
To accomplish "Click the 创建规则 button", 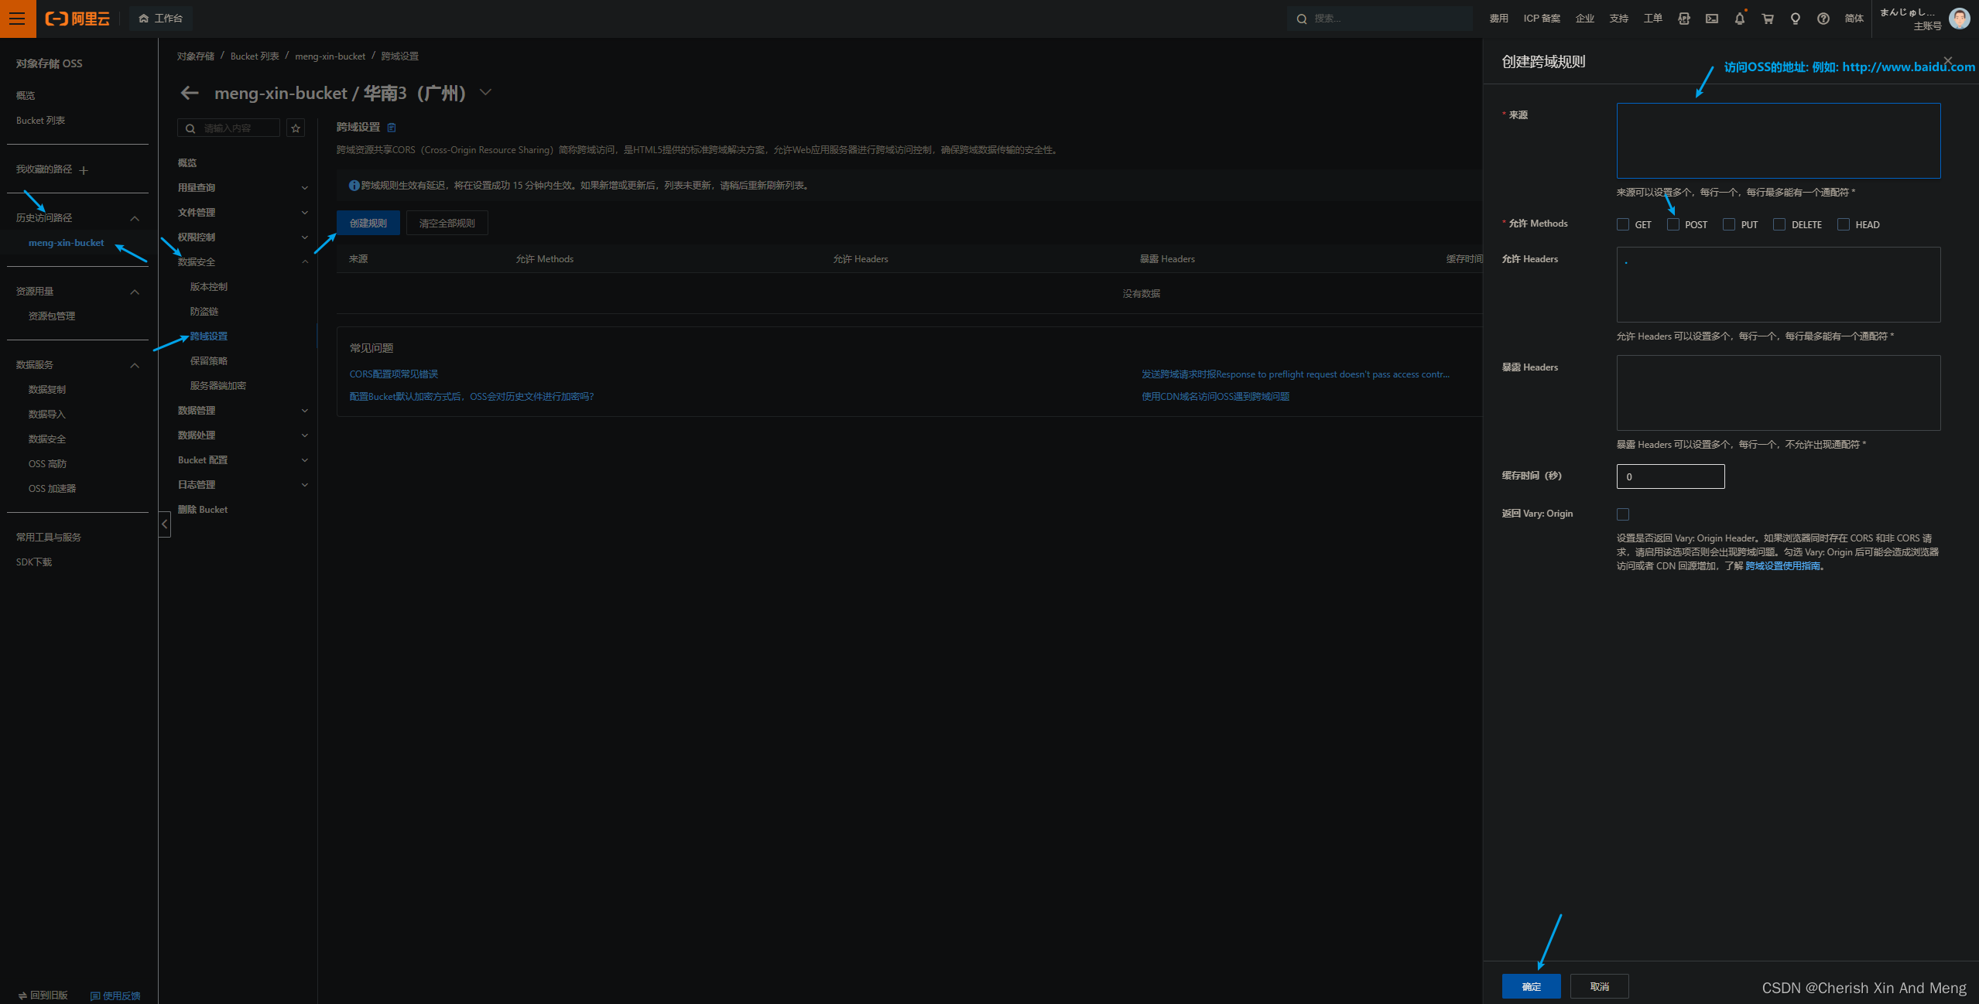I will pos(368,223).
